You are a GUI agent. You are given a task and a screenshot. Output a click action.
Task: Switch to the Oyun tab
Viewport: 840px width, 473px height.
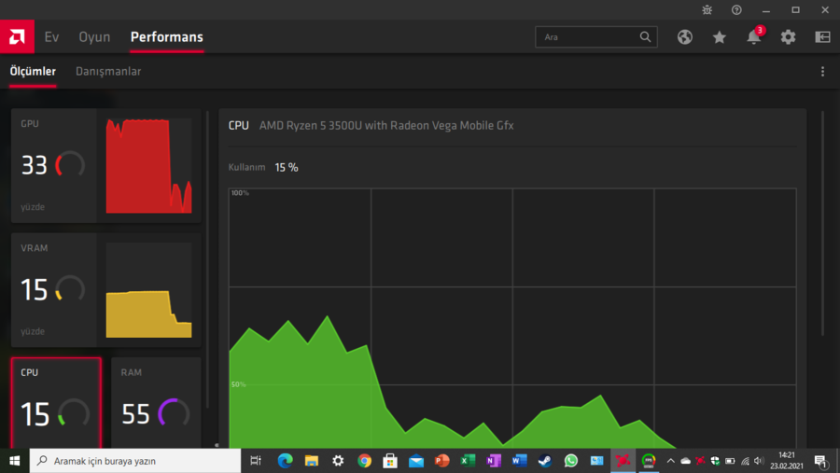click(x=94, y=37)
